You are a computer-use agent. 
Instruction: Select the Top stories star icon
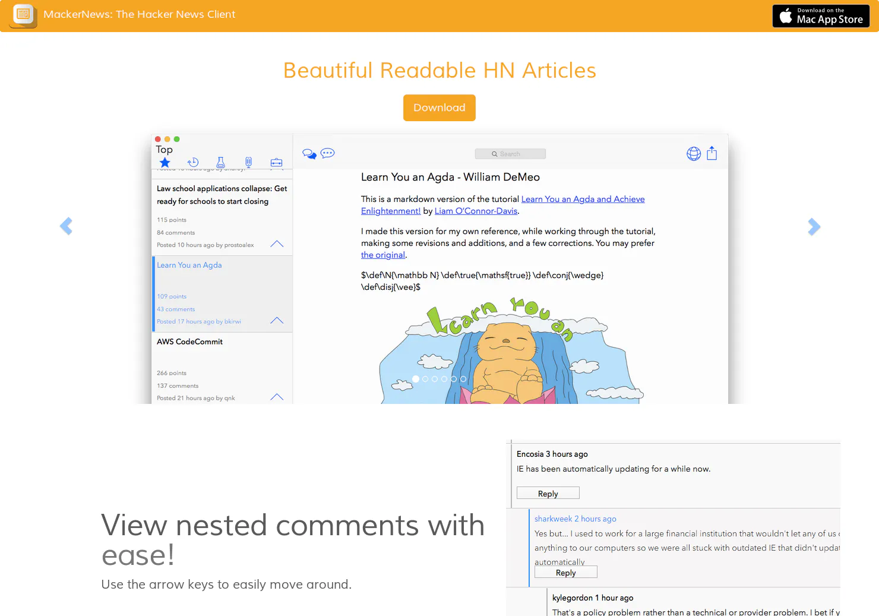pyautogui.click(x=165, y=162)
